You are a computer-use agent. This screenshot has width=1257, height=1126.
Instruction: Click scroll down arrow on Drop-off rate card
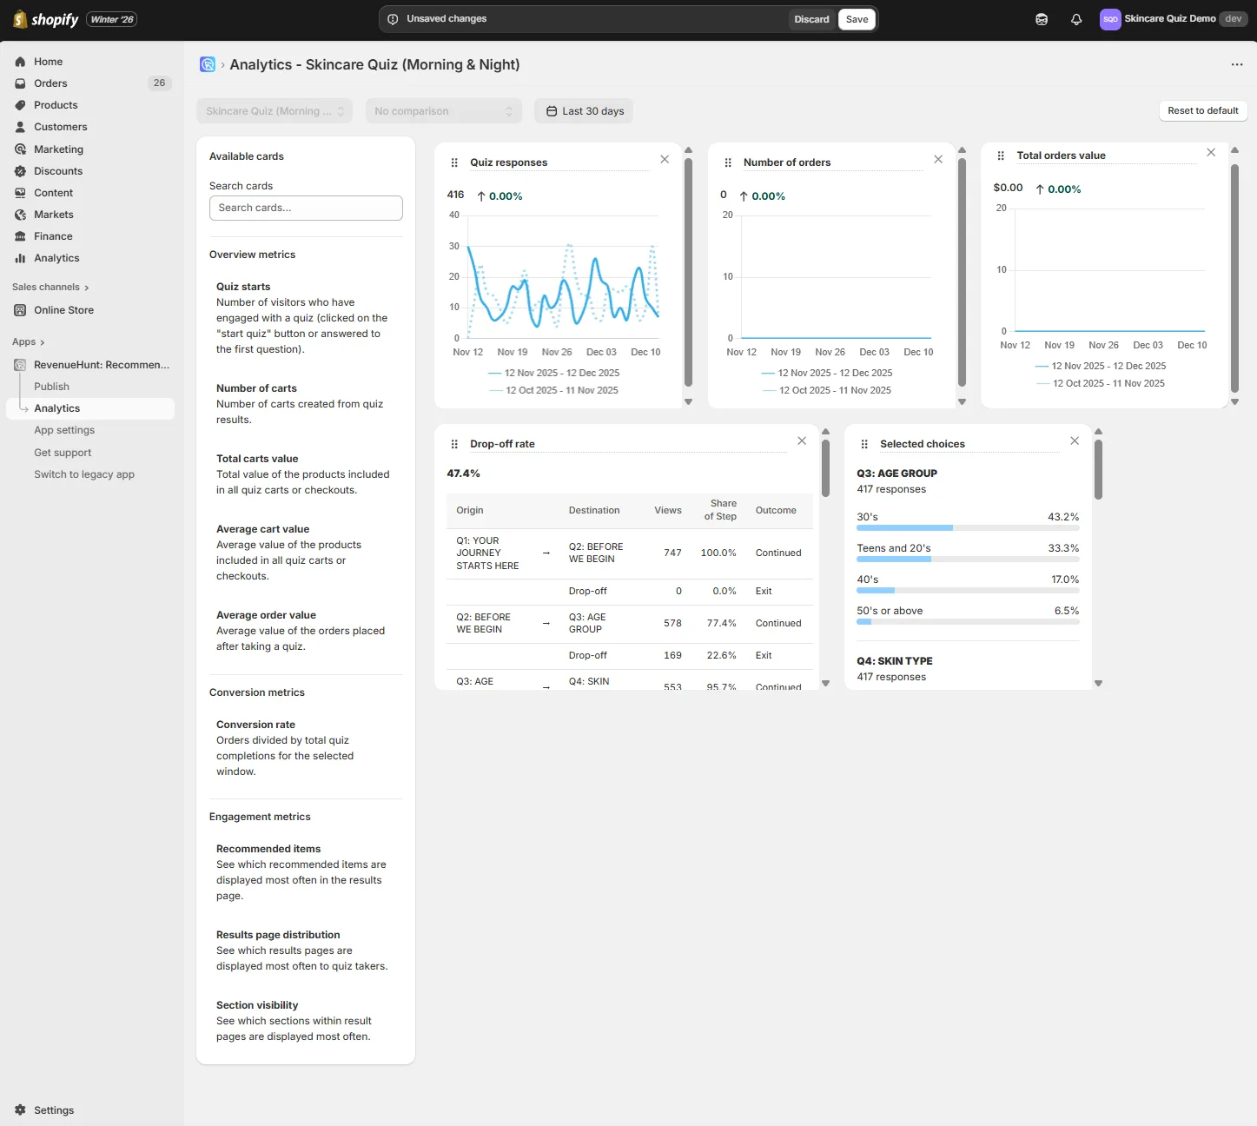click(826, 683)
